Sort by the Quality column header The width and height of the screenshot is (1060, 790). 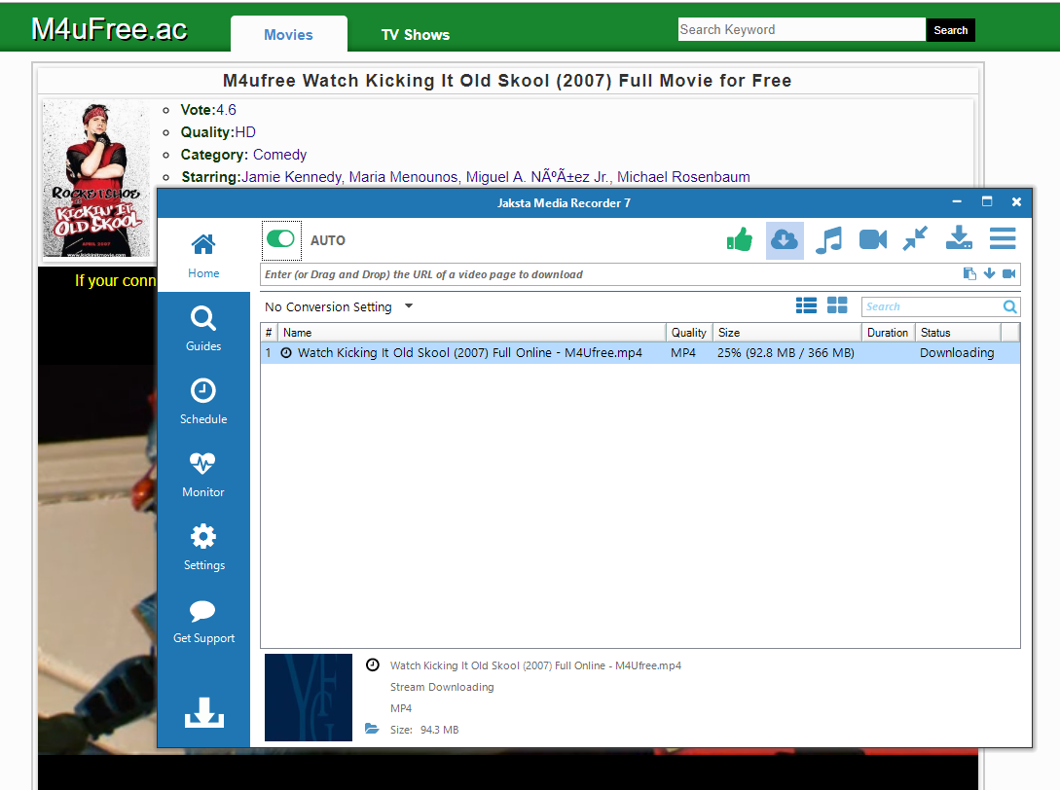coord(689,333)
